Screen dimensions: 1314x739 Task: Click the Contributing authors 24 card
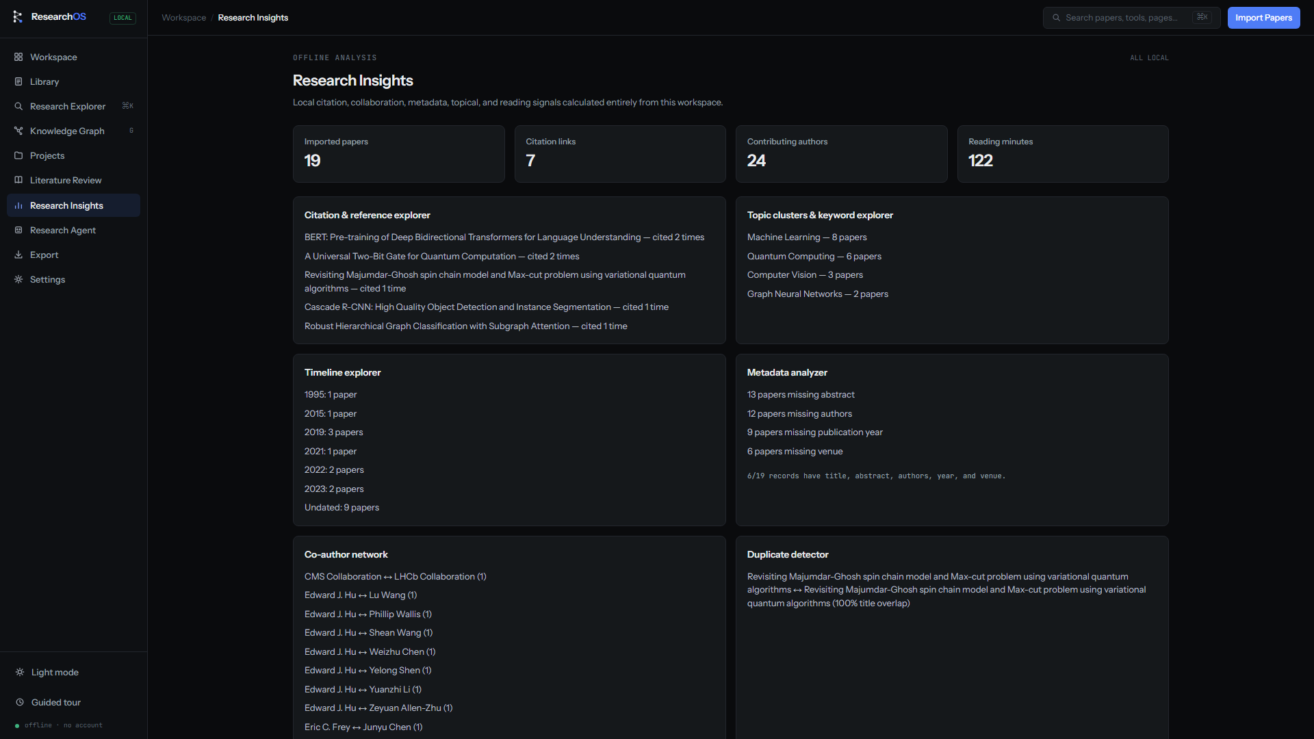click(841, 154)
